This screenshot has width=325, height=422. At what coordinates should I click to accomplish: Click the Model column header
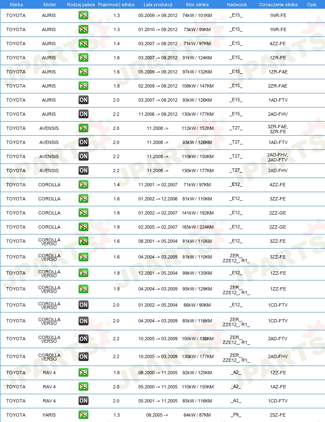(49, 5)
